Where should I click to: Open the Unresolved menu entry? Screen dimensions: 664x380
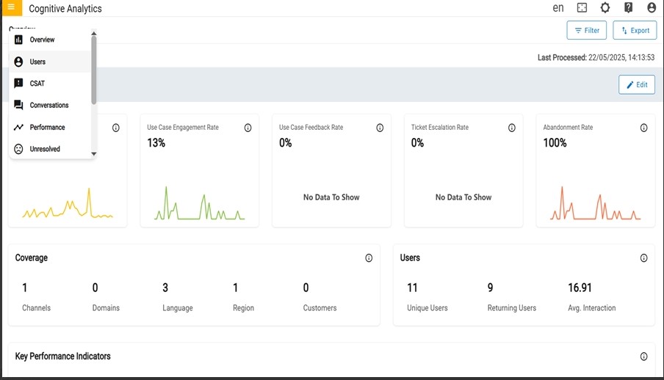click(45, 150)
